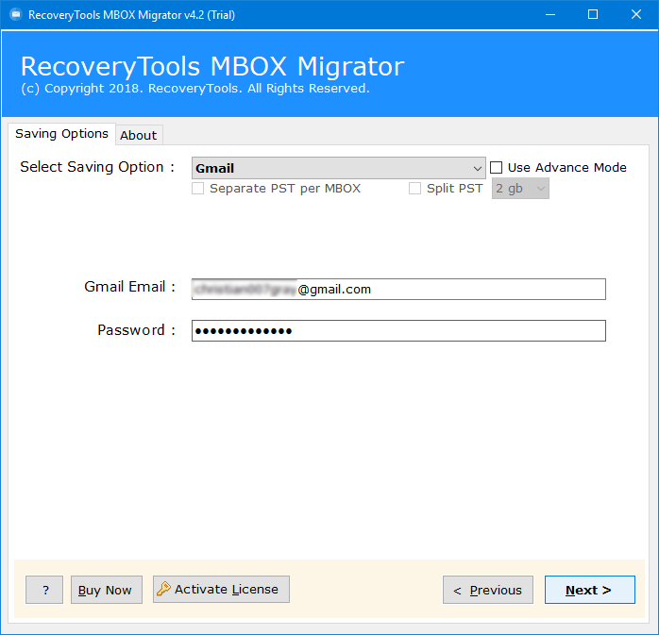
Task: Open the Select Saving Option Gmail dropdown
Action: [338, 168]
